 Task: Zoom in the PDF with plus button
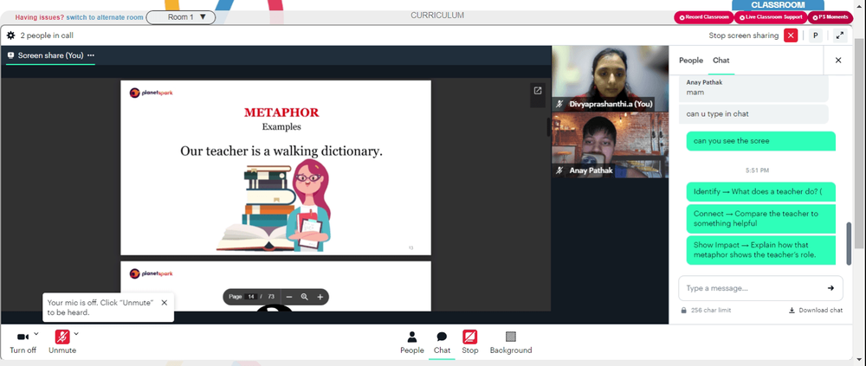coord(320,297)
